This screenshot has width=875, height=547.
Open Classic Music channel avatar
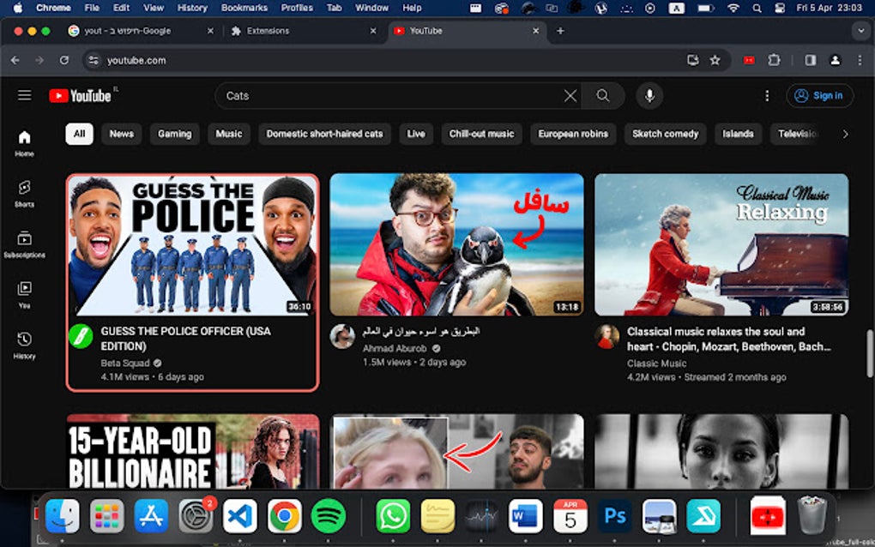click(x=606, y=336)
